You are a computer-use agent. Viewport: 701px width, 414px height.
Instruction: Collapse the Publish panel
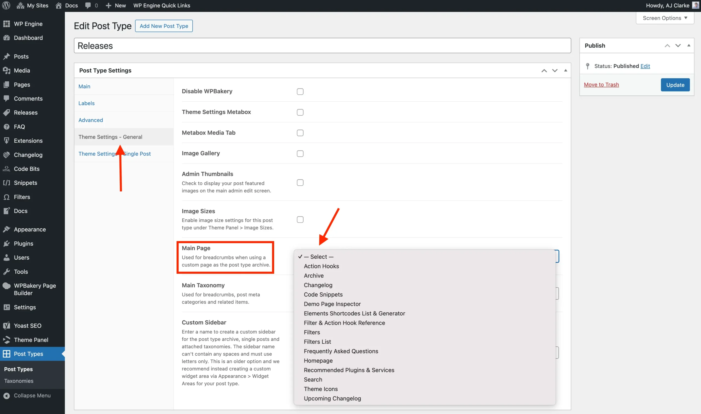click(x=688, y=45)
